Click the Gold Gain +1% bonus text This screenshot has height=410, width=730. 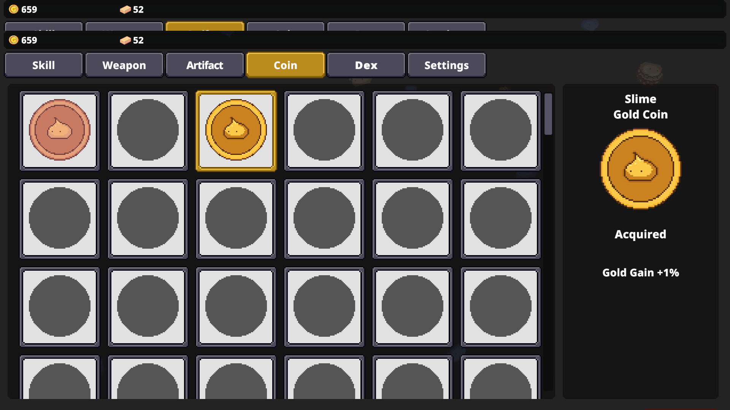[641, 273]
